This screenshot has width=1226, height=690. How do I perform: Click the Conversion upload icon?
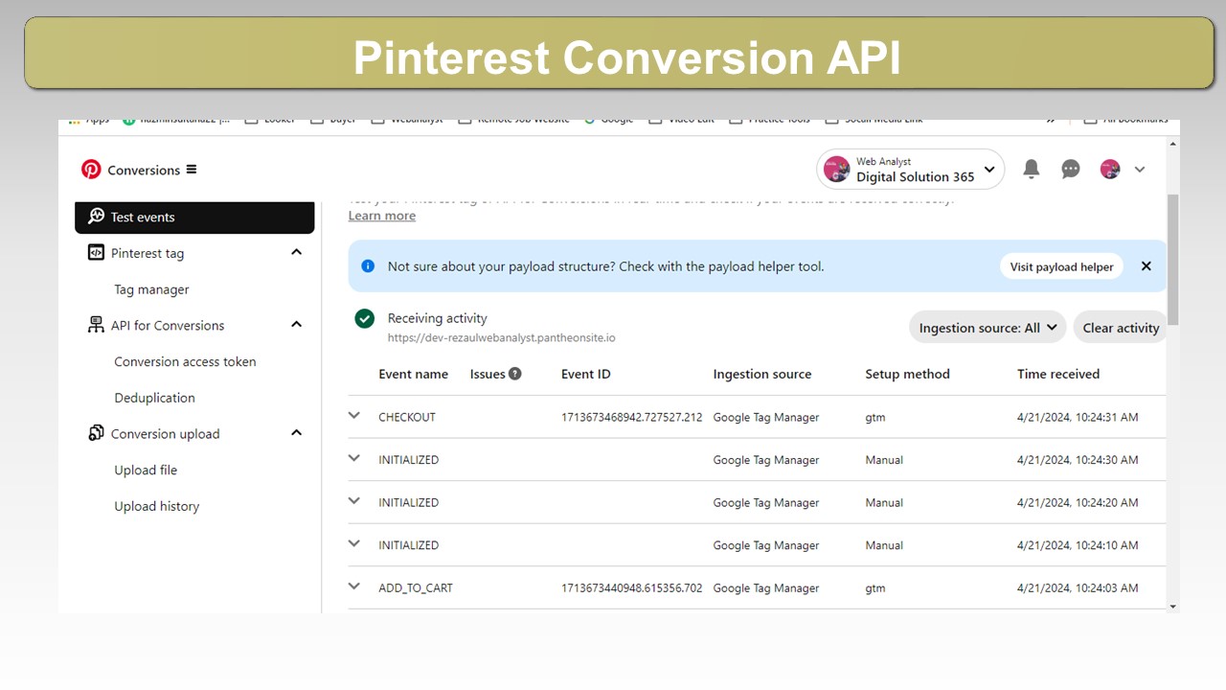coord(96,433)
